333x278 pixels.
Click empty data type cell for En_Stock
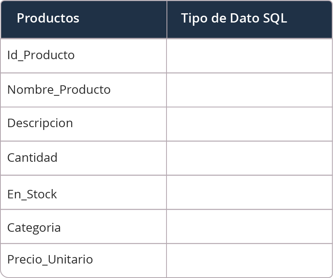(249, 192)
